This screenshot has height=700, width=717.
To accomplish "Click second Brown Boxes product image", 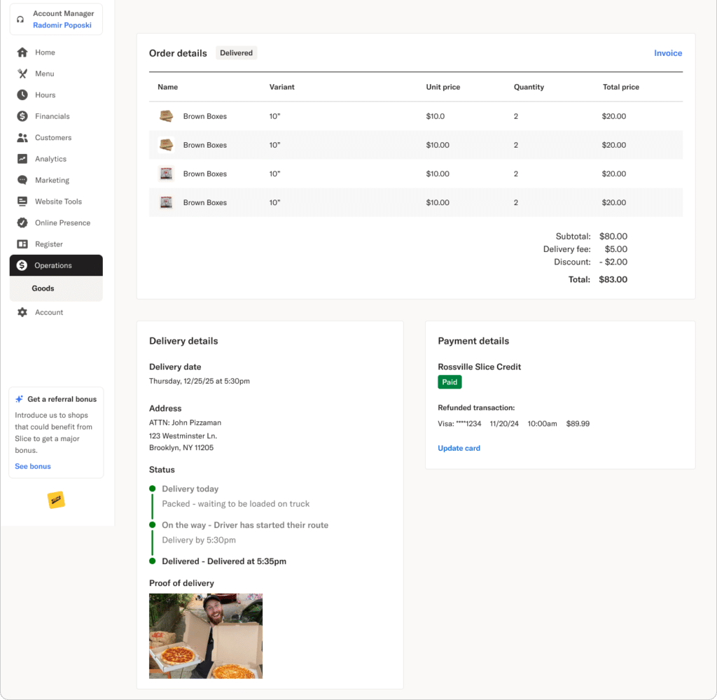I will tap(166, 145).
